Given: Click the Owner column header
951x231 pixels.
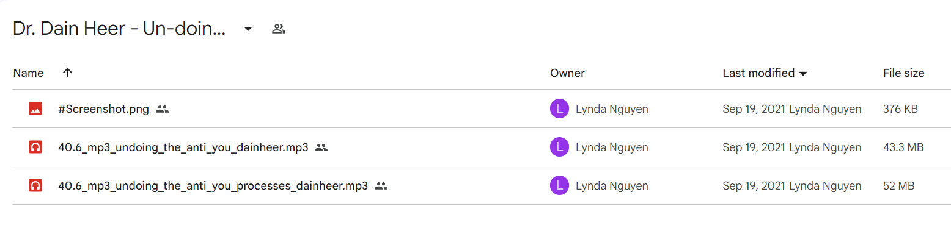Looking at the screenshot, I should pos(567,73).
